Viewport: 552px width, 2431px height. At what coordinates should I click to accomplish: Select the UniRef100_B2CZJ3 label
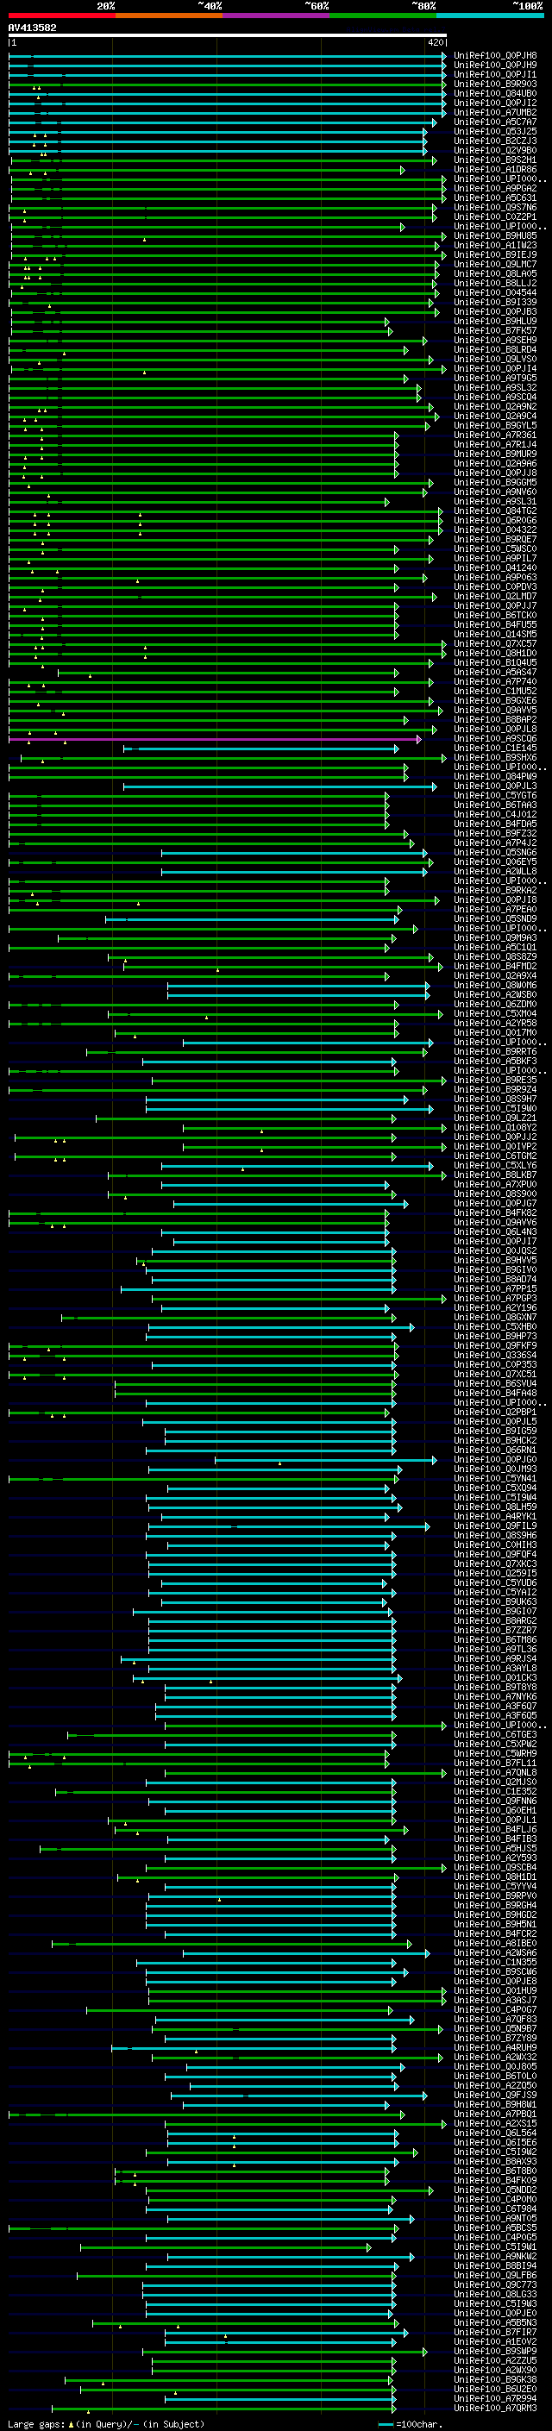click(x=495, y=141)
